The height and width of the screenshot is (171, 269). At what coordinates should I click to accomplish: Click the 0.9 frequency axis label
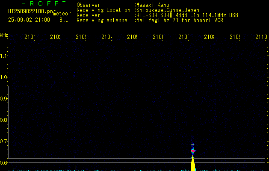(x=3, y=98)
